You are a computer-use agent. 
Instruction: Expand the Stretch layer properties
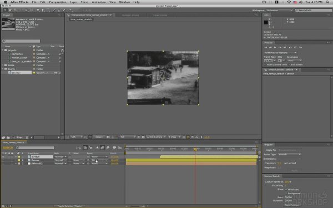click(x=16, y=157)
